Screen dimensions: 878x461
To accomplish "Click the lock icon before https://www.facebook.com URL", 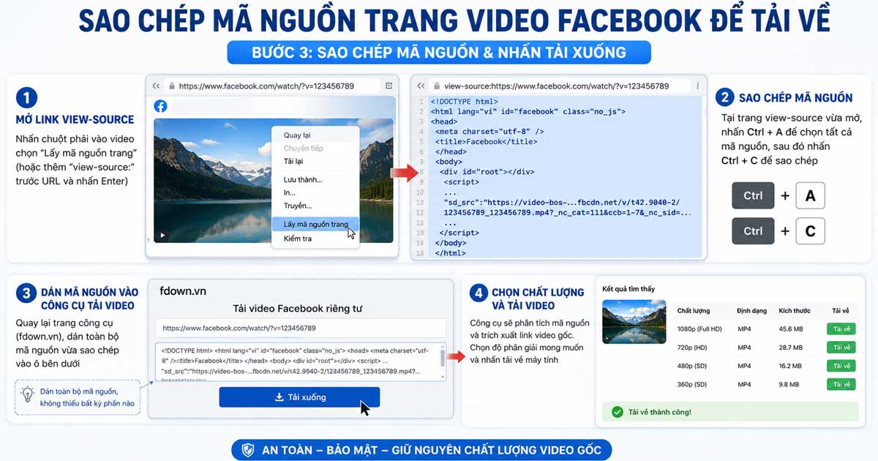I will (x=170, y=86).
